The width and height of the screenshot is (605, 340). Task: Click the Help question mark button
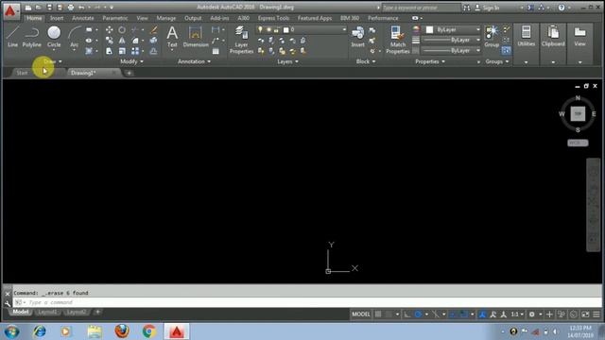pyautogui.click(x=562, y=8)
